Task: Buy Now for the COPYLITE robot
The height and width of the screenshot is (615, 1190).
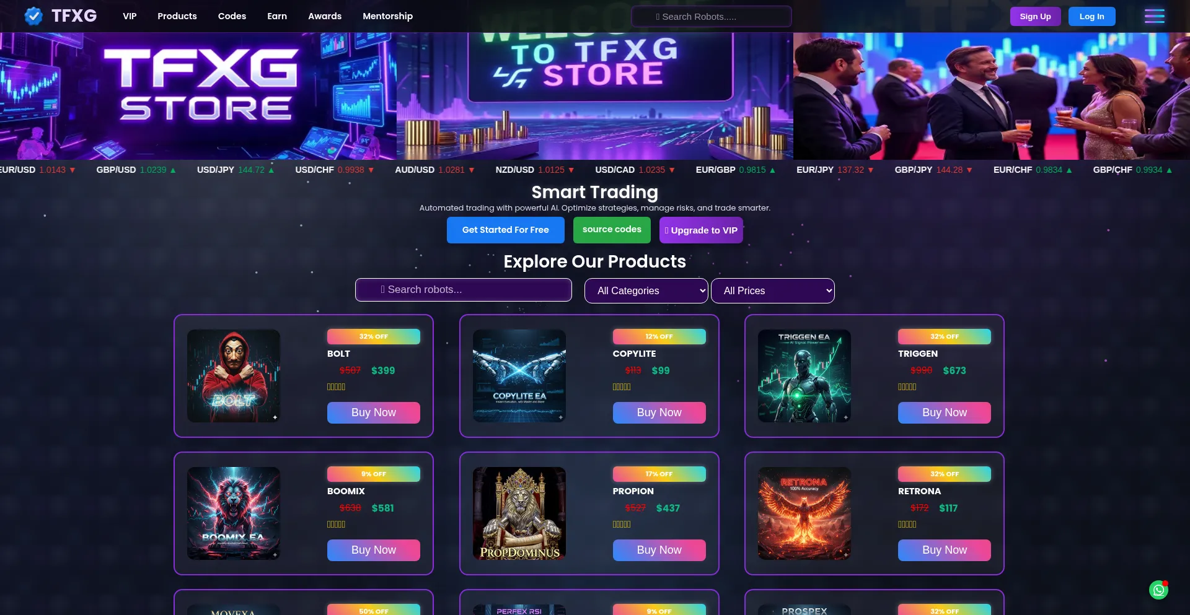Action: pyautogui.click(x=659, y=412)
